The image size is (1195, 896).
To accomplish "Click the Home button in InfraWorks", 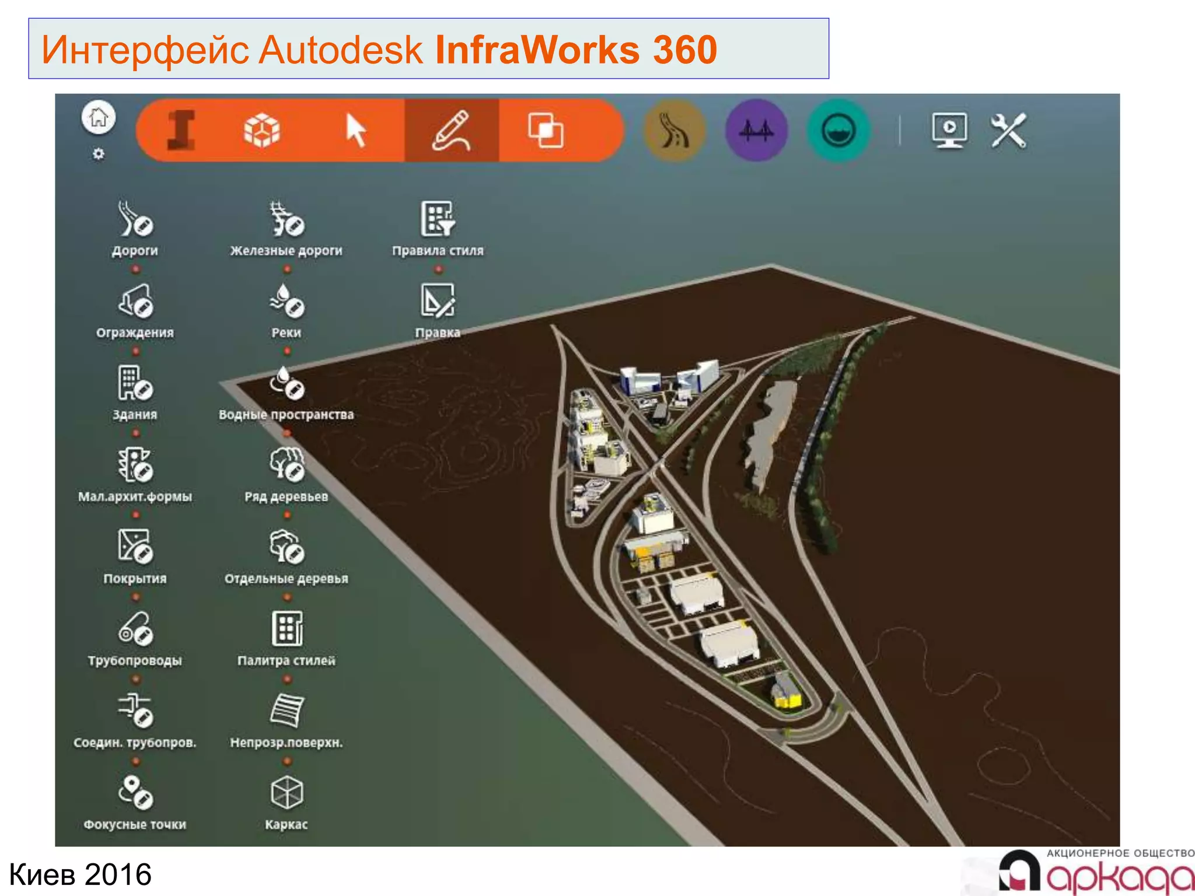I will (x=99, y=117).
